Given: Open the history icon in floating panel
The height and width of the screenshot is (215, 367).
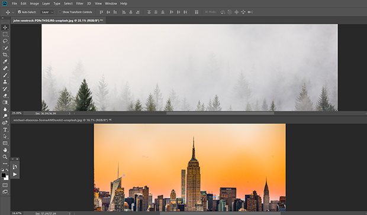Looking at the screenshot, I should (15, 167).
